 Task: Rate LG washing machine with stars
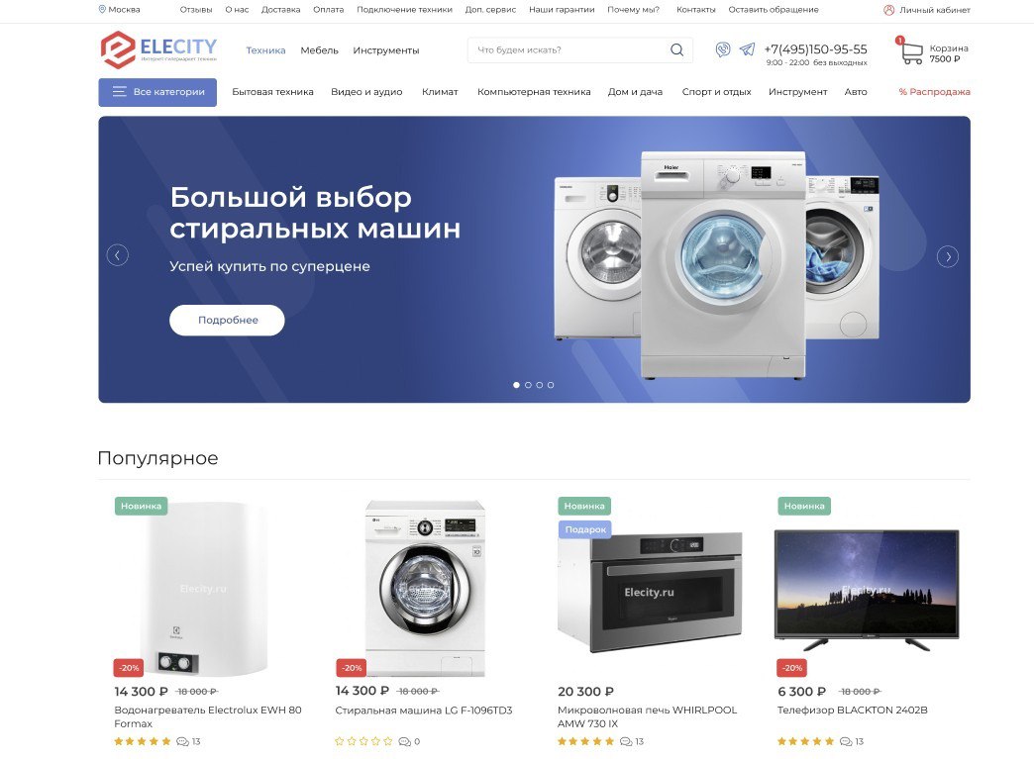pos(363,741)
